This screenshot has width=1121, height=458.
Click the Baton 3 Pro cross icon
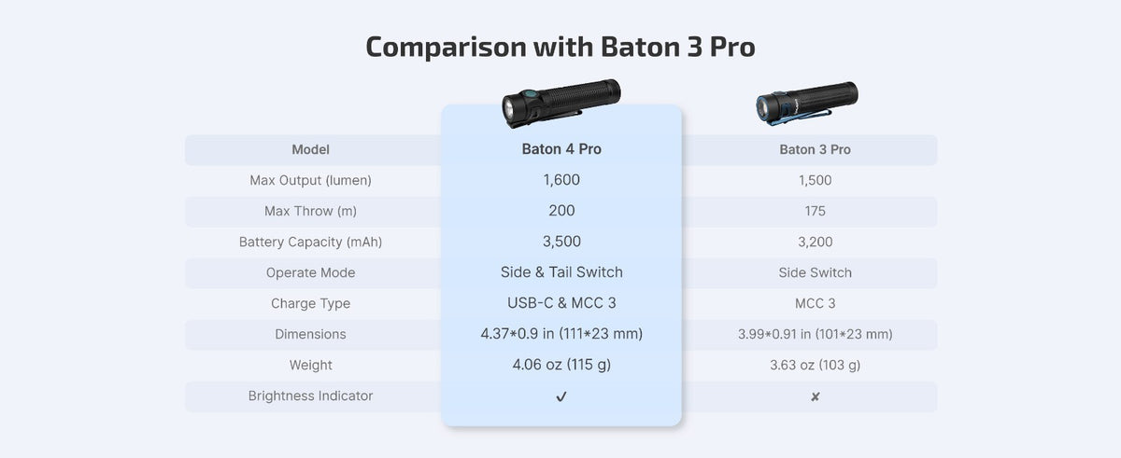tap(815, 396)
